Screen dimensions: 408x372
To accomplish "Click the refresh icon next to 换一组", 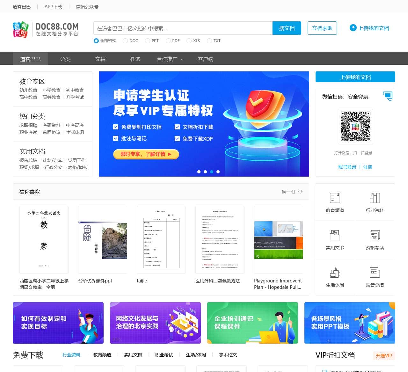I will point(300,192).
